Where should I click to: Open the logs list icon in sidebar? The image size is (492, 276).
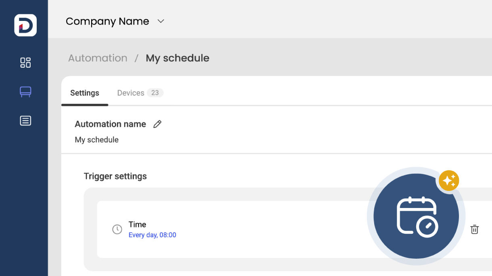pyautogui.click(x=25, y=120)
